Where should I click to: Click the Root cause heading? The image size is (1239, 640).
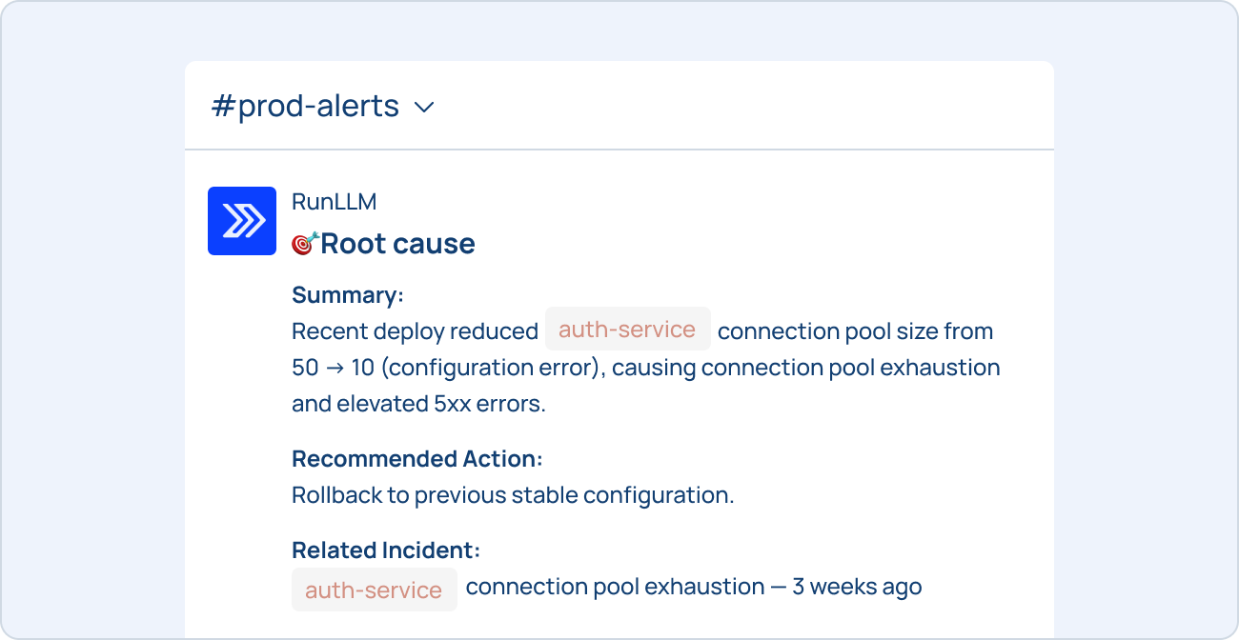pos(397,244)
